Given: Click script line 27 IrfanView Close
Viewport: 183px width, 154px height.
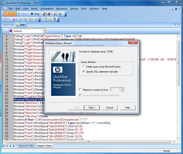Looking at the screenshot, I should coord(30,116).
